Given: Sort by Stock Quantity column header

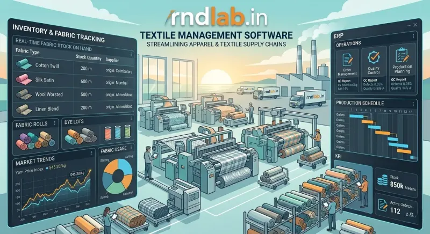Looking at the screenshot, I should (89, 58).
